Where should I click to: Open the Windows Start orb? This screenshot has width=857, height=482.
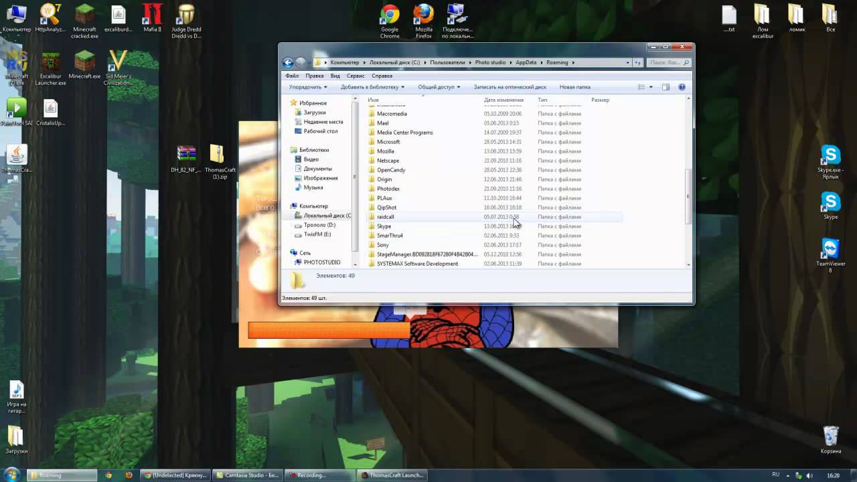11,475
